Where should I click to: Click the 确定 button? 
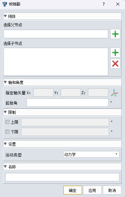coord(73,190)
